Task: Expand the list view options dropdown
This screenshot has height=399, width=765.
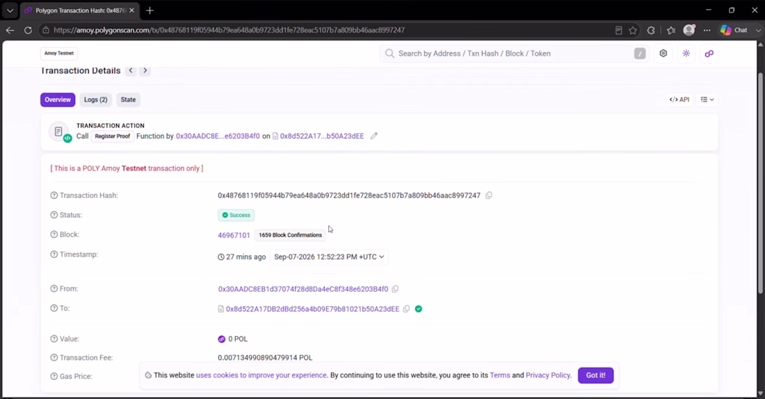Action: [x=707, y=99]
